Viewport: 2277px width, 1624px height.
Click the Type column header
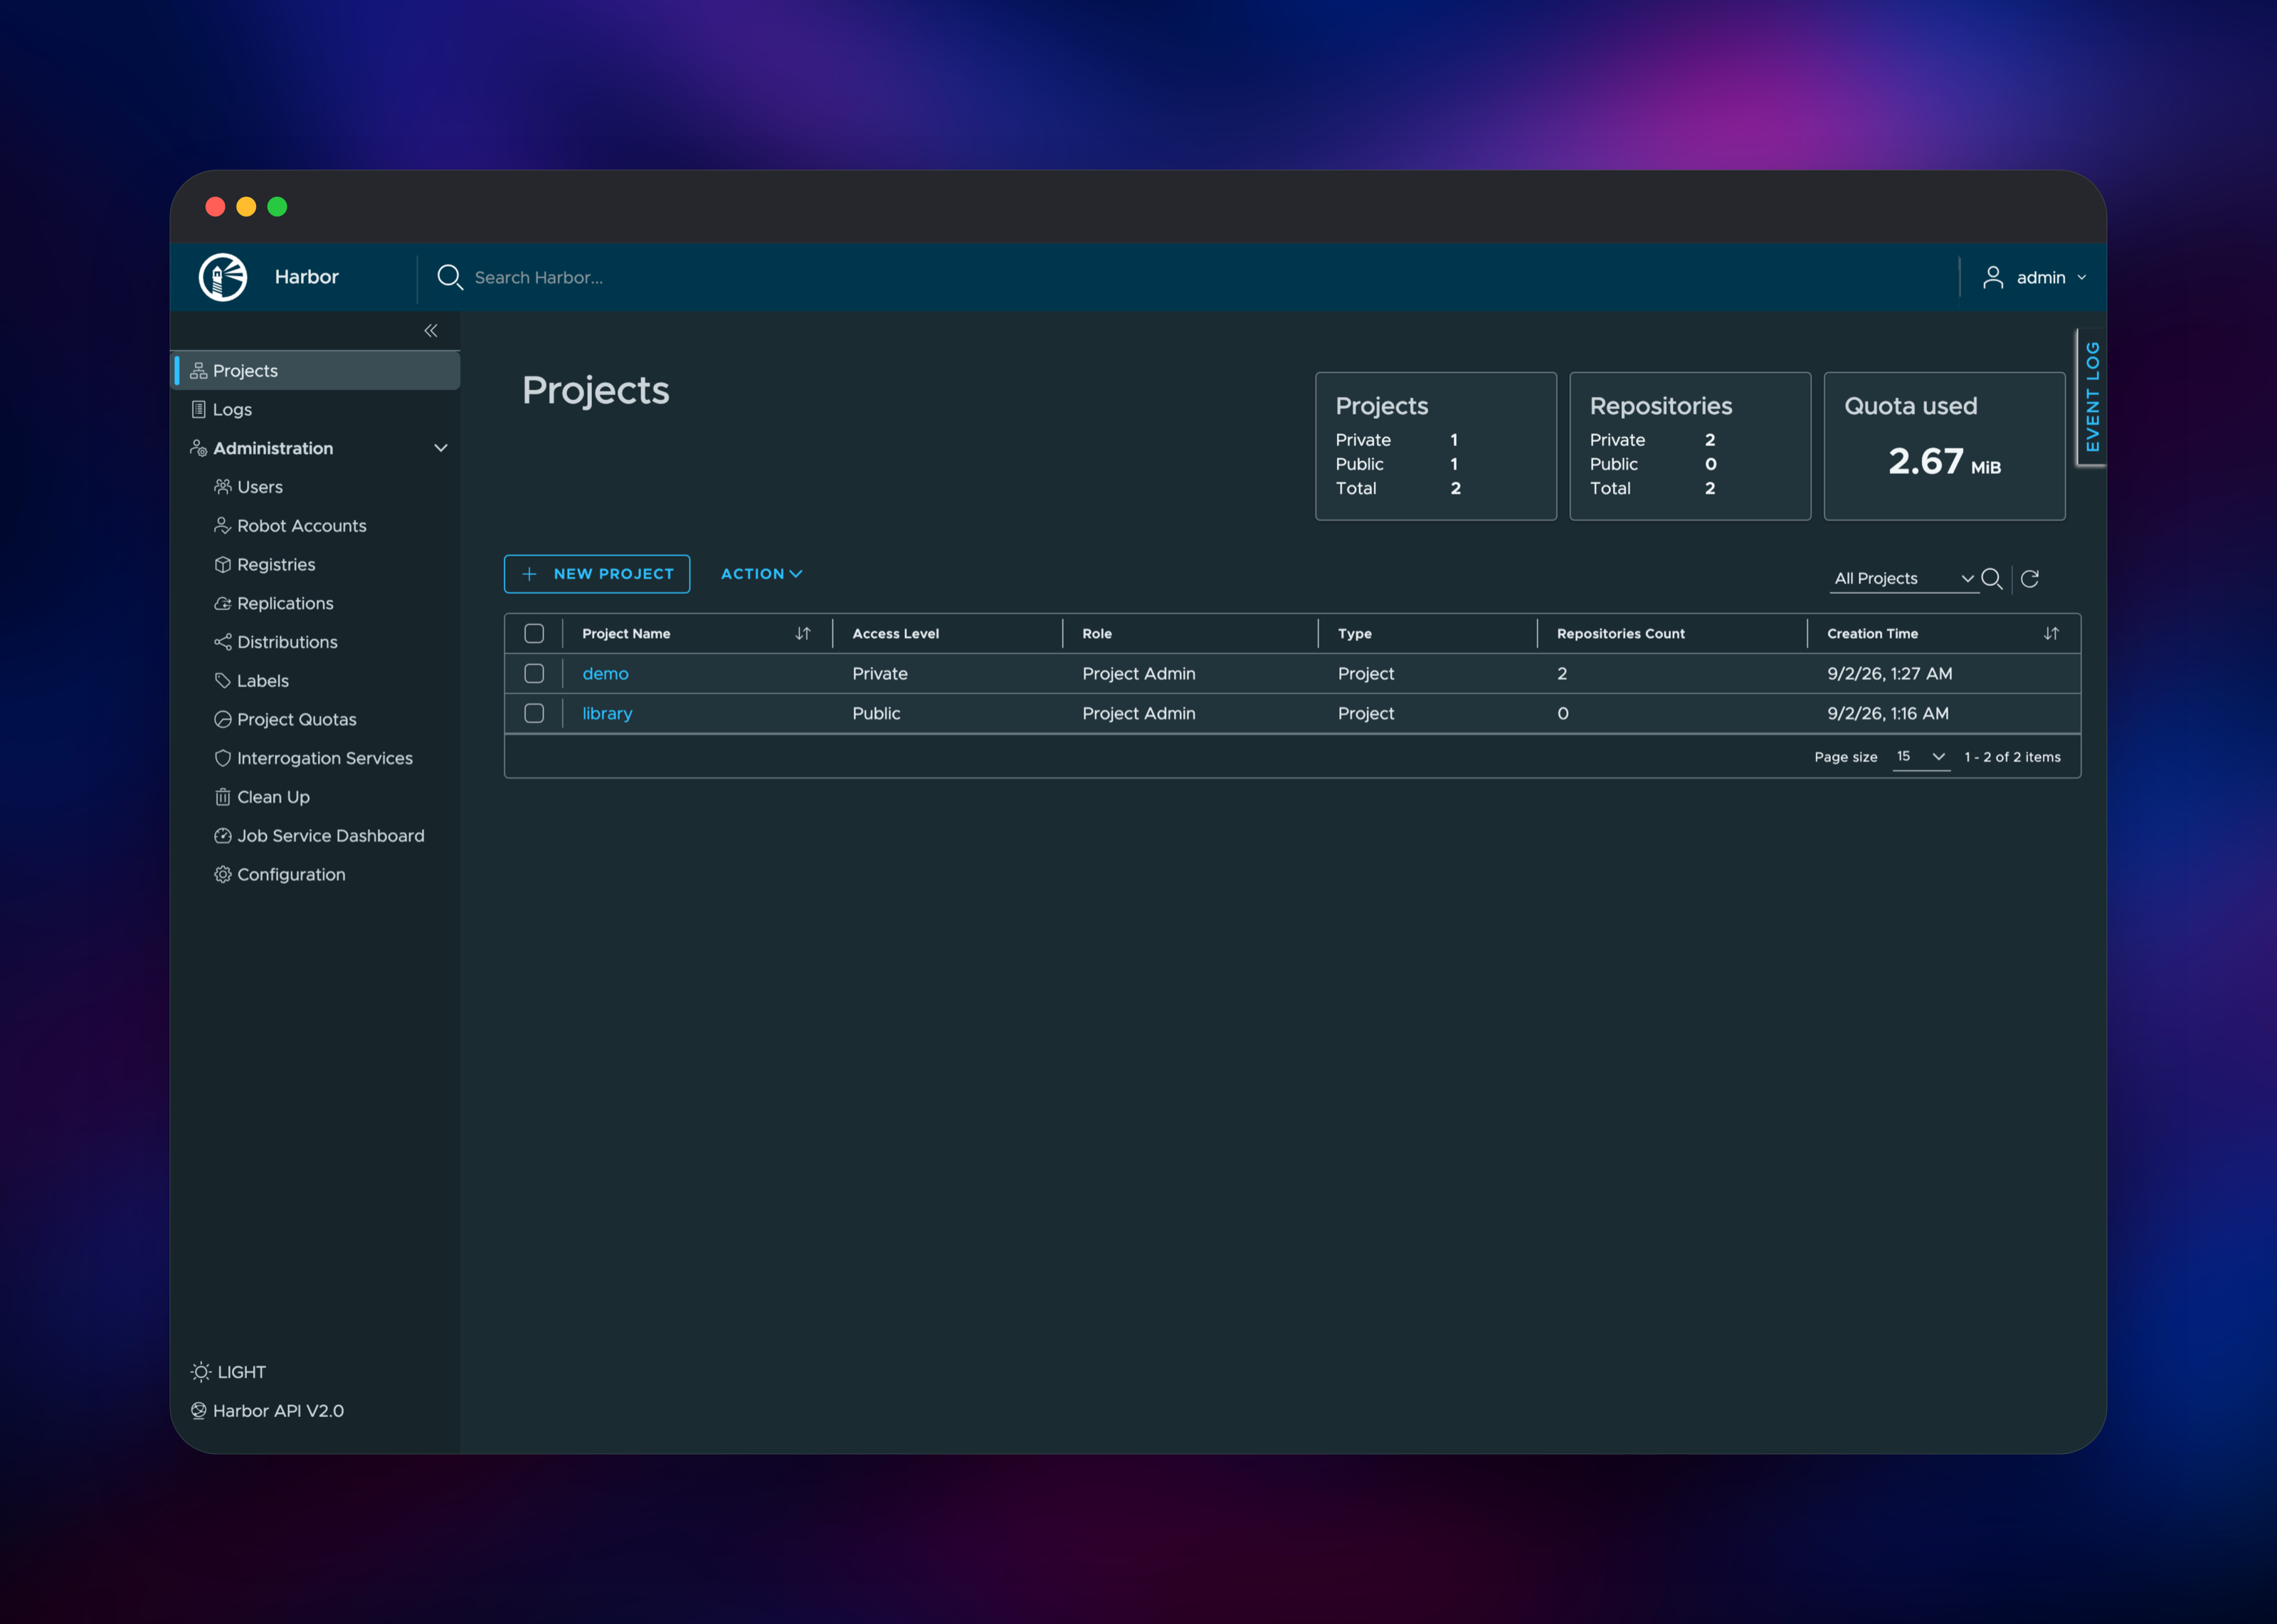click(1354, 634)
